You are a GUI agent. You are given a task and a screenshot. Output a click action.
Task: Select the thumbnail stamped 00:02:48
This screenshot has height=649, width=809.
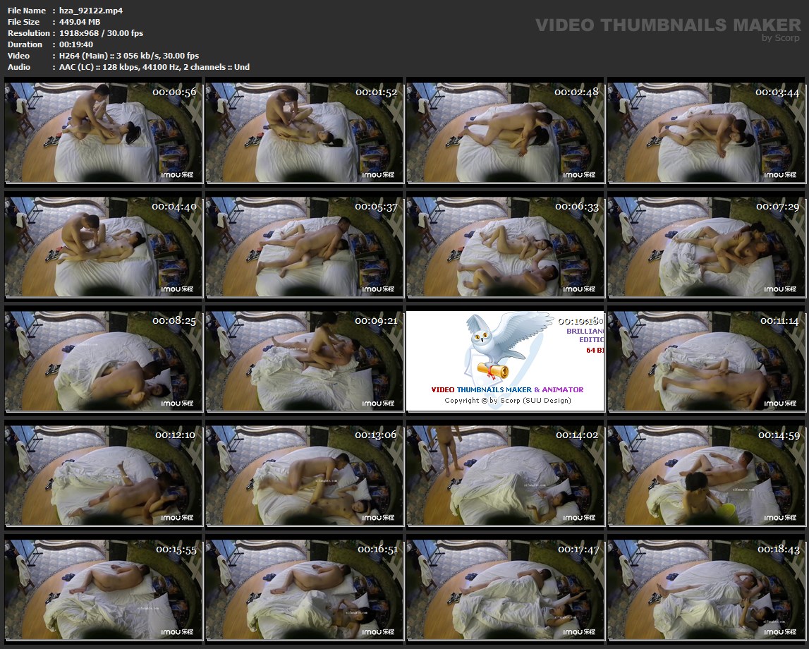(505, 133)
